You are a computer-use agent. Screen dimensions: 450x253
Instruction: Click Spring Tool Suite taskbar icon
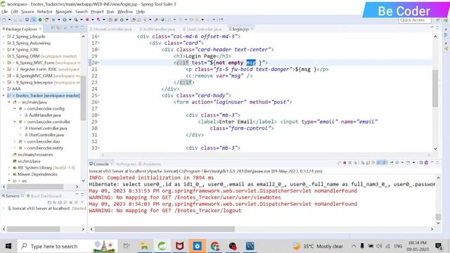click(x=162, y=246)
